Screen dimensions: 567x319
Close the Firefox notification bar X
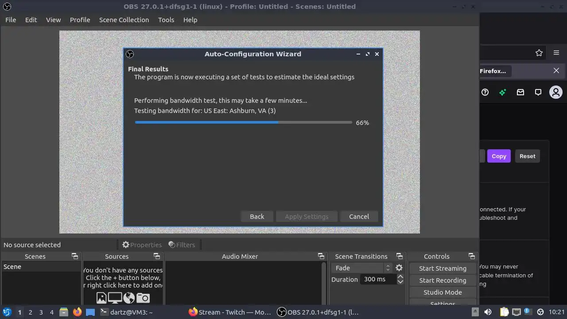[x=556, y=71]
